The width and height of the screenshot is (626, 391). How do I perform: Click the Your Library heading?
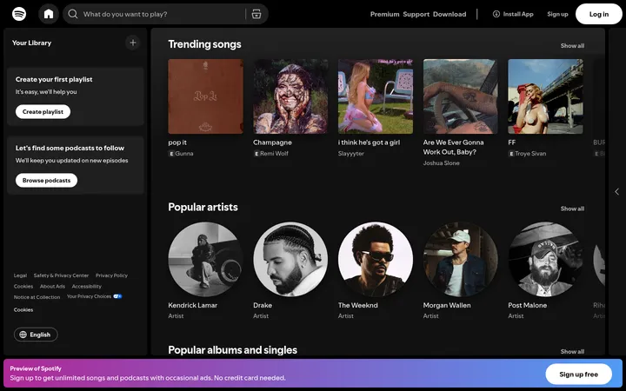pyautogui.click(x=31, y=43)
